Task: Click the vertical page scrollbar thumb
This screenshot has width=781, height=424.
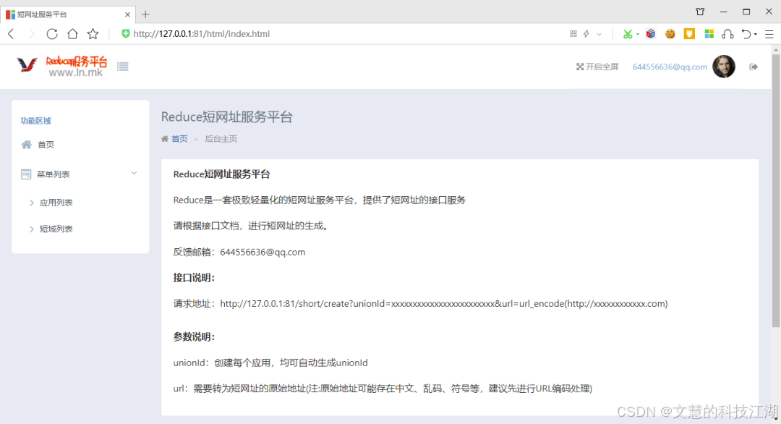Action: 775,190
